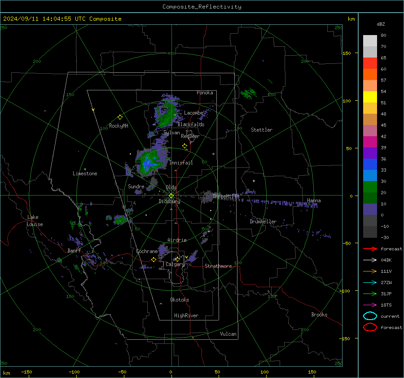Click the green echo cluster northwest of Stettler
The width and height of the screenshot is (404, 378).
coord(249,93)
